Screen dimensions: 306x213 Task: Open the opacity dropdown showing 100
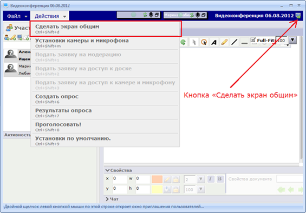pos(200,189)
